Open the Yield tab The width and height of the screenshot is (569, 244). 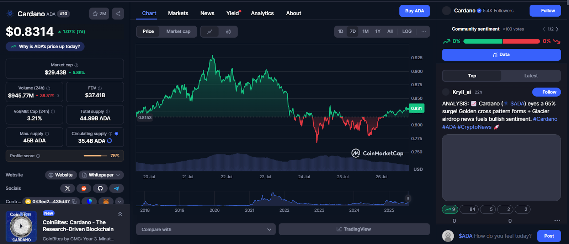point(233,13)
